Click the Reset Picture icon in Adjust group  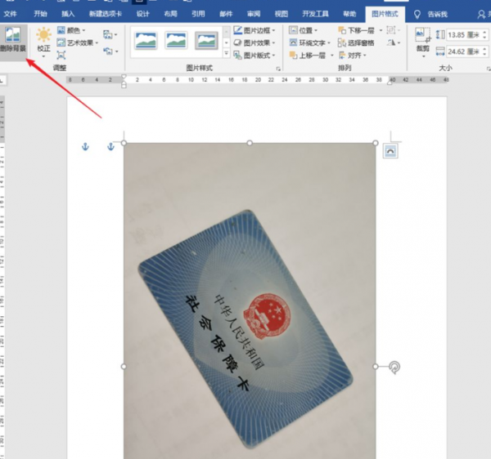(x=107, y=51)
